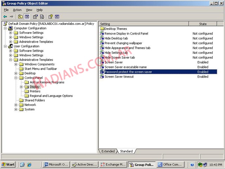Image resolution: width=225 pixels, height=169 pixels.
Task: Select the Screen Saver timeout setting
Action: click(119, 76)
